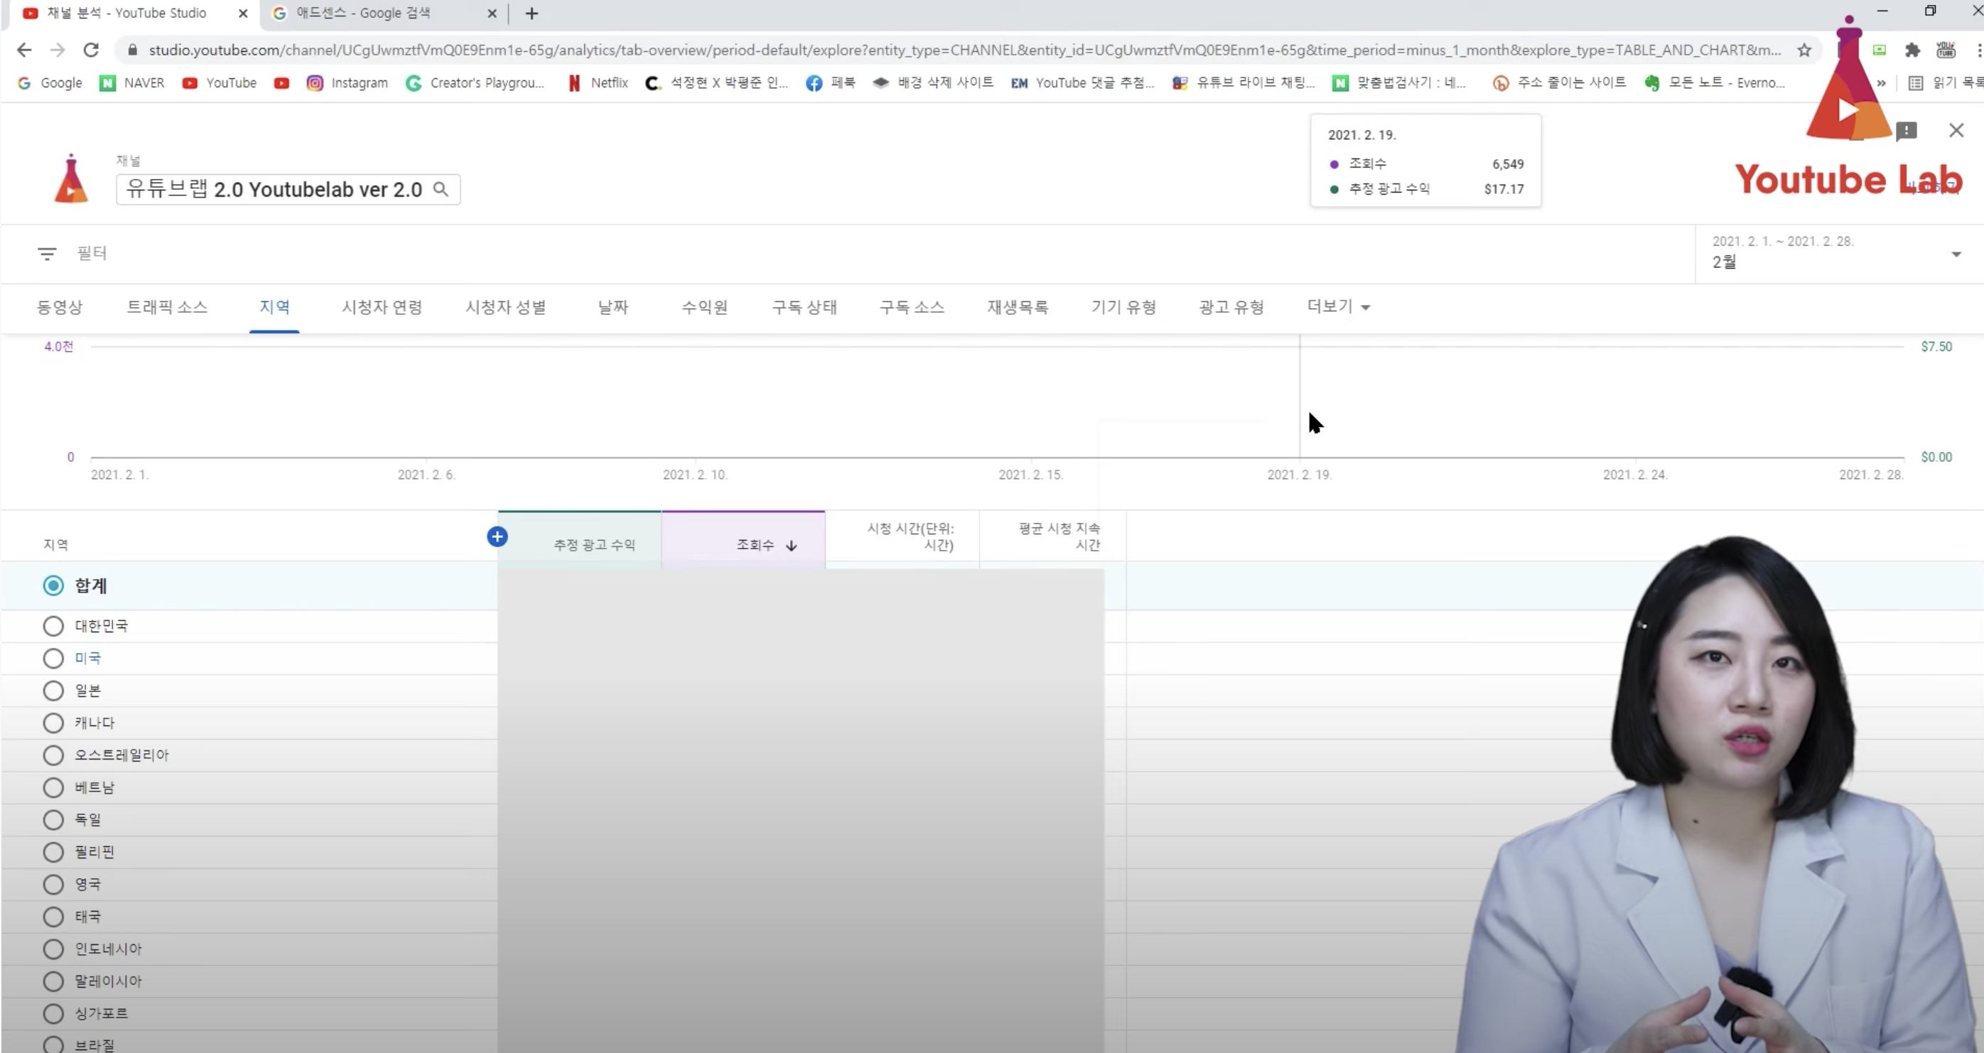This screenshot has width=1984, height=1053.
Task: Select the 지역 tab
Action: pos(274,308)
